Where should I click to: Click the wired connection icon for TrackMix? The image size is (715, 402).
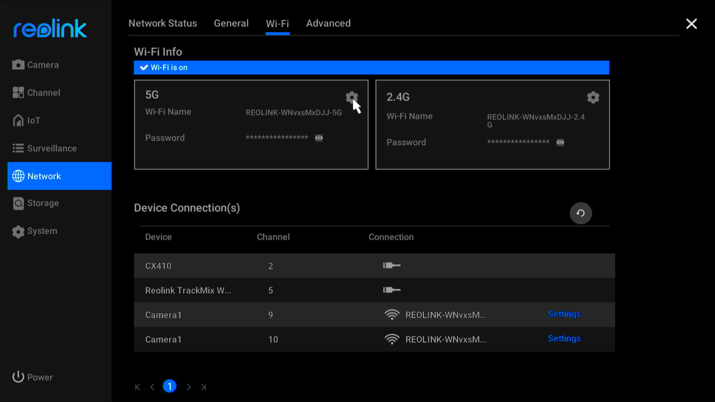pyautogui.click(x=392, y=290)
